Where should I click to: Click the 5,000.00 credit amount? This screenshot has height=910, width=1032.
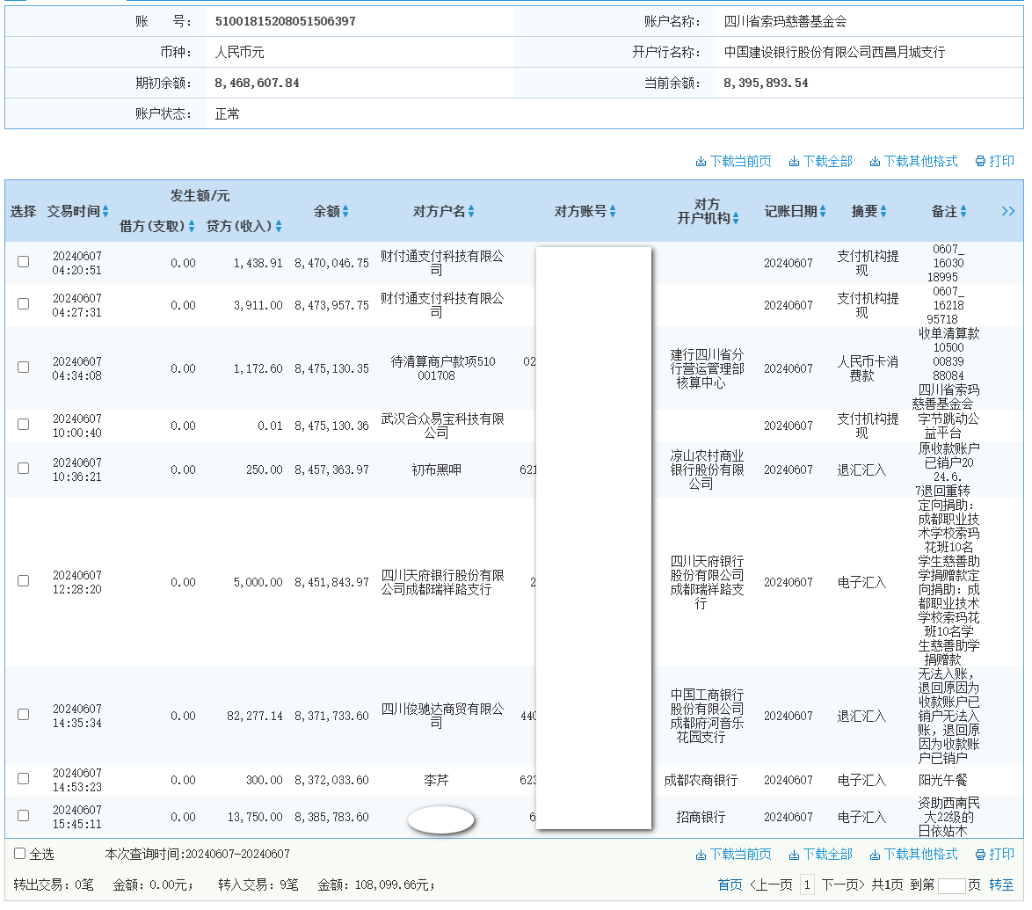click(x=258, y=582)
